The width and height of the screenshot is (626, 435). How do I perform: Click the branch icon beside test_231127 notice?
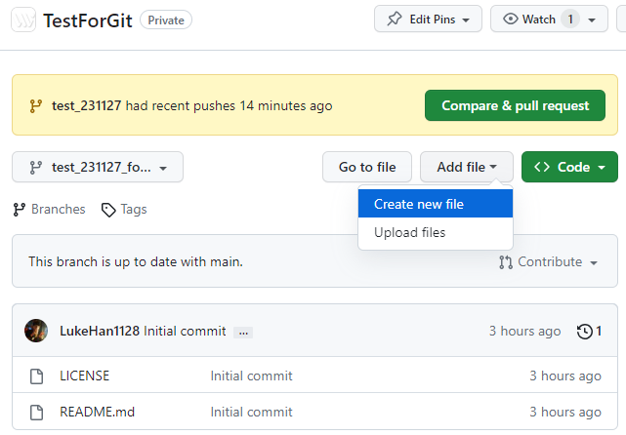tap(36, 106)
